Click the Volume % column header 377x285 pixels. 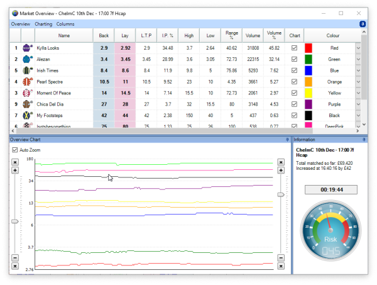coord(273,35)
